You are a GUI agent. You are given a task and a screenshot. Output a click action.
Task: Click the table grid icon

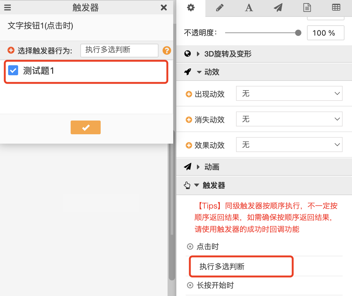(336, 7)
